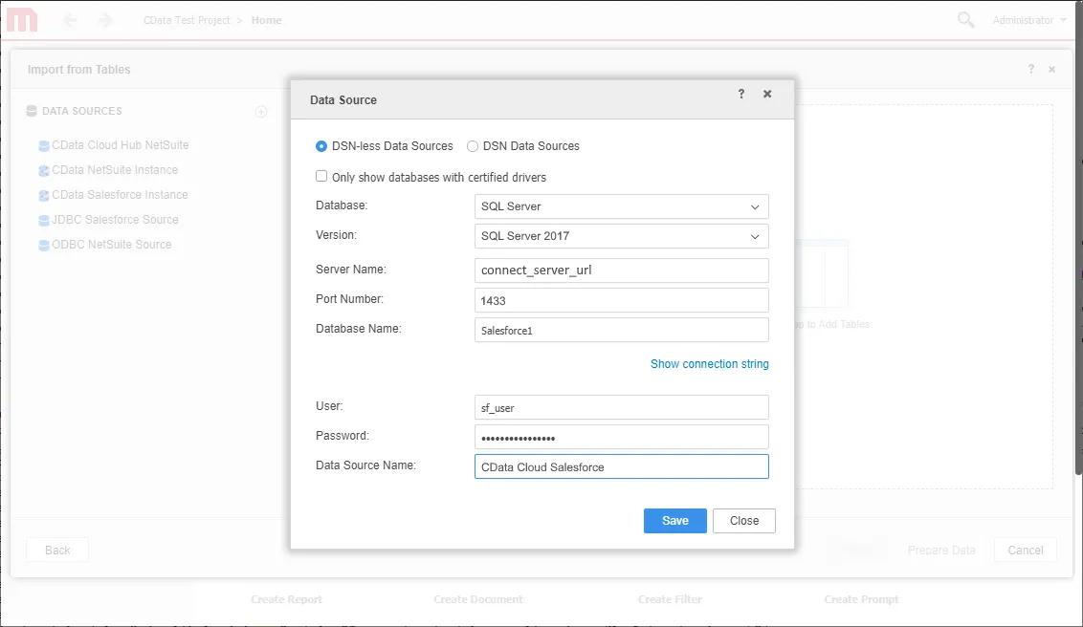1083x627 pixels.
Task: Click the forward navigation arrow
Action: tap(105, 19)
